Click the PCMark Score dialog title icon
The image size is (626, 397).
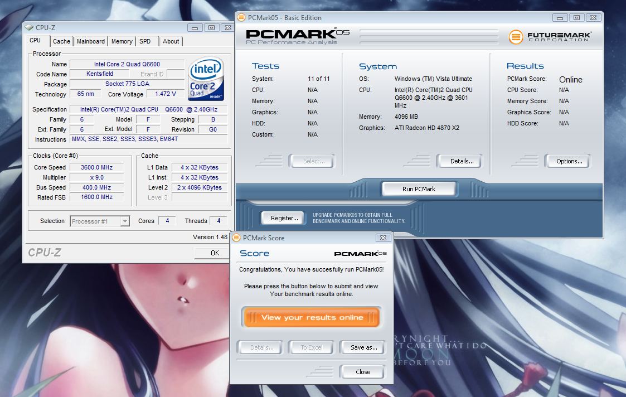236,238
